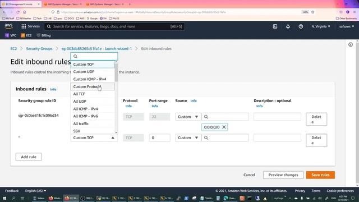Open the Terms footer link
This screenshot has width=359, height=202.
coord(316,191)
